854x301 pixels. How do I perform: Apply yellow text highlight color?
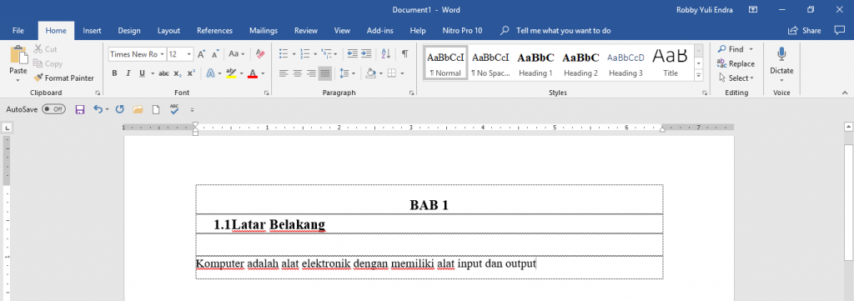point(231,73)
